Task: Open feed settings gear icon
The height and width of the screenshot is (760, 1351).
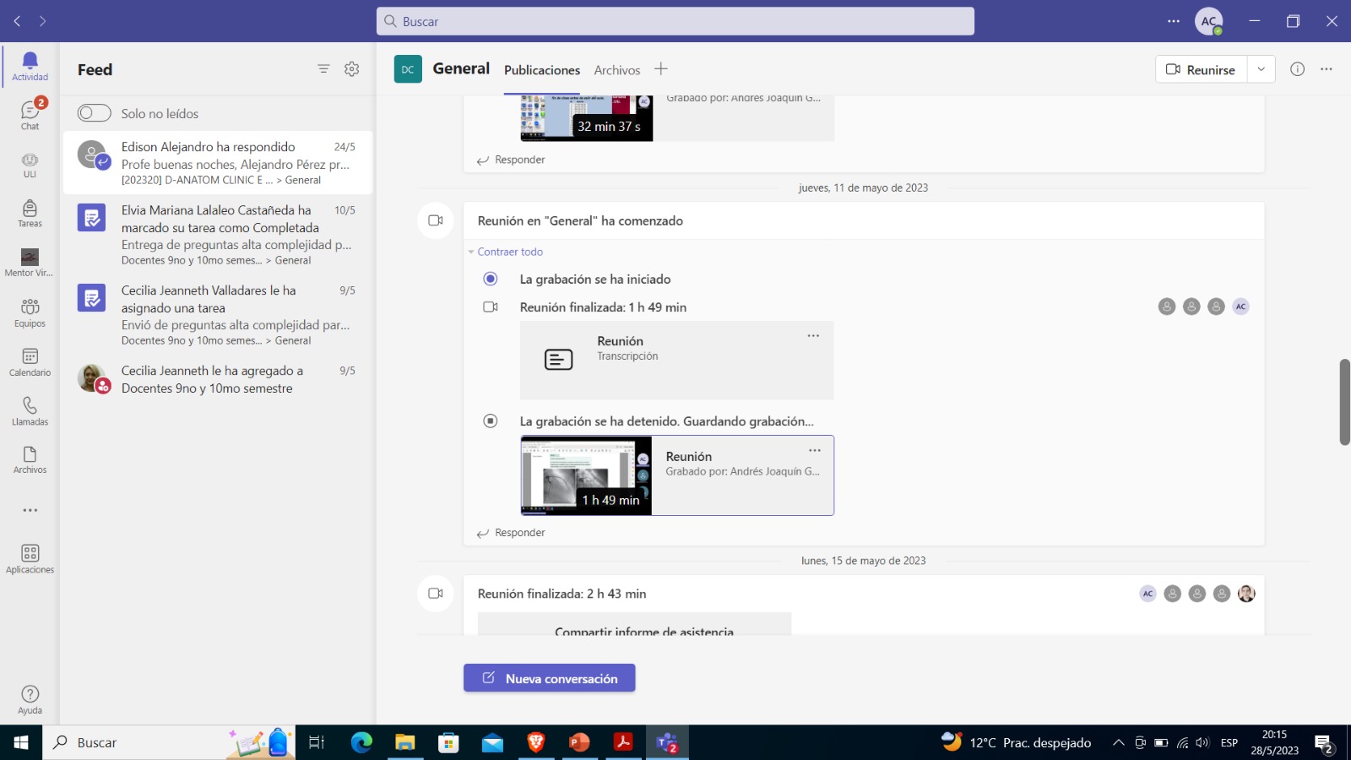Action: [x=352, y=69]
